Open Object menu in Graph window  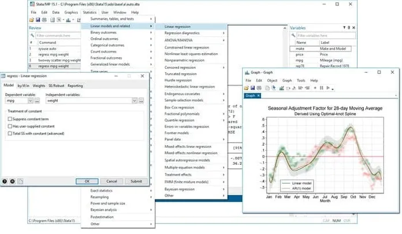(x=272, y=80)
